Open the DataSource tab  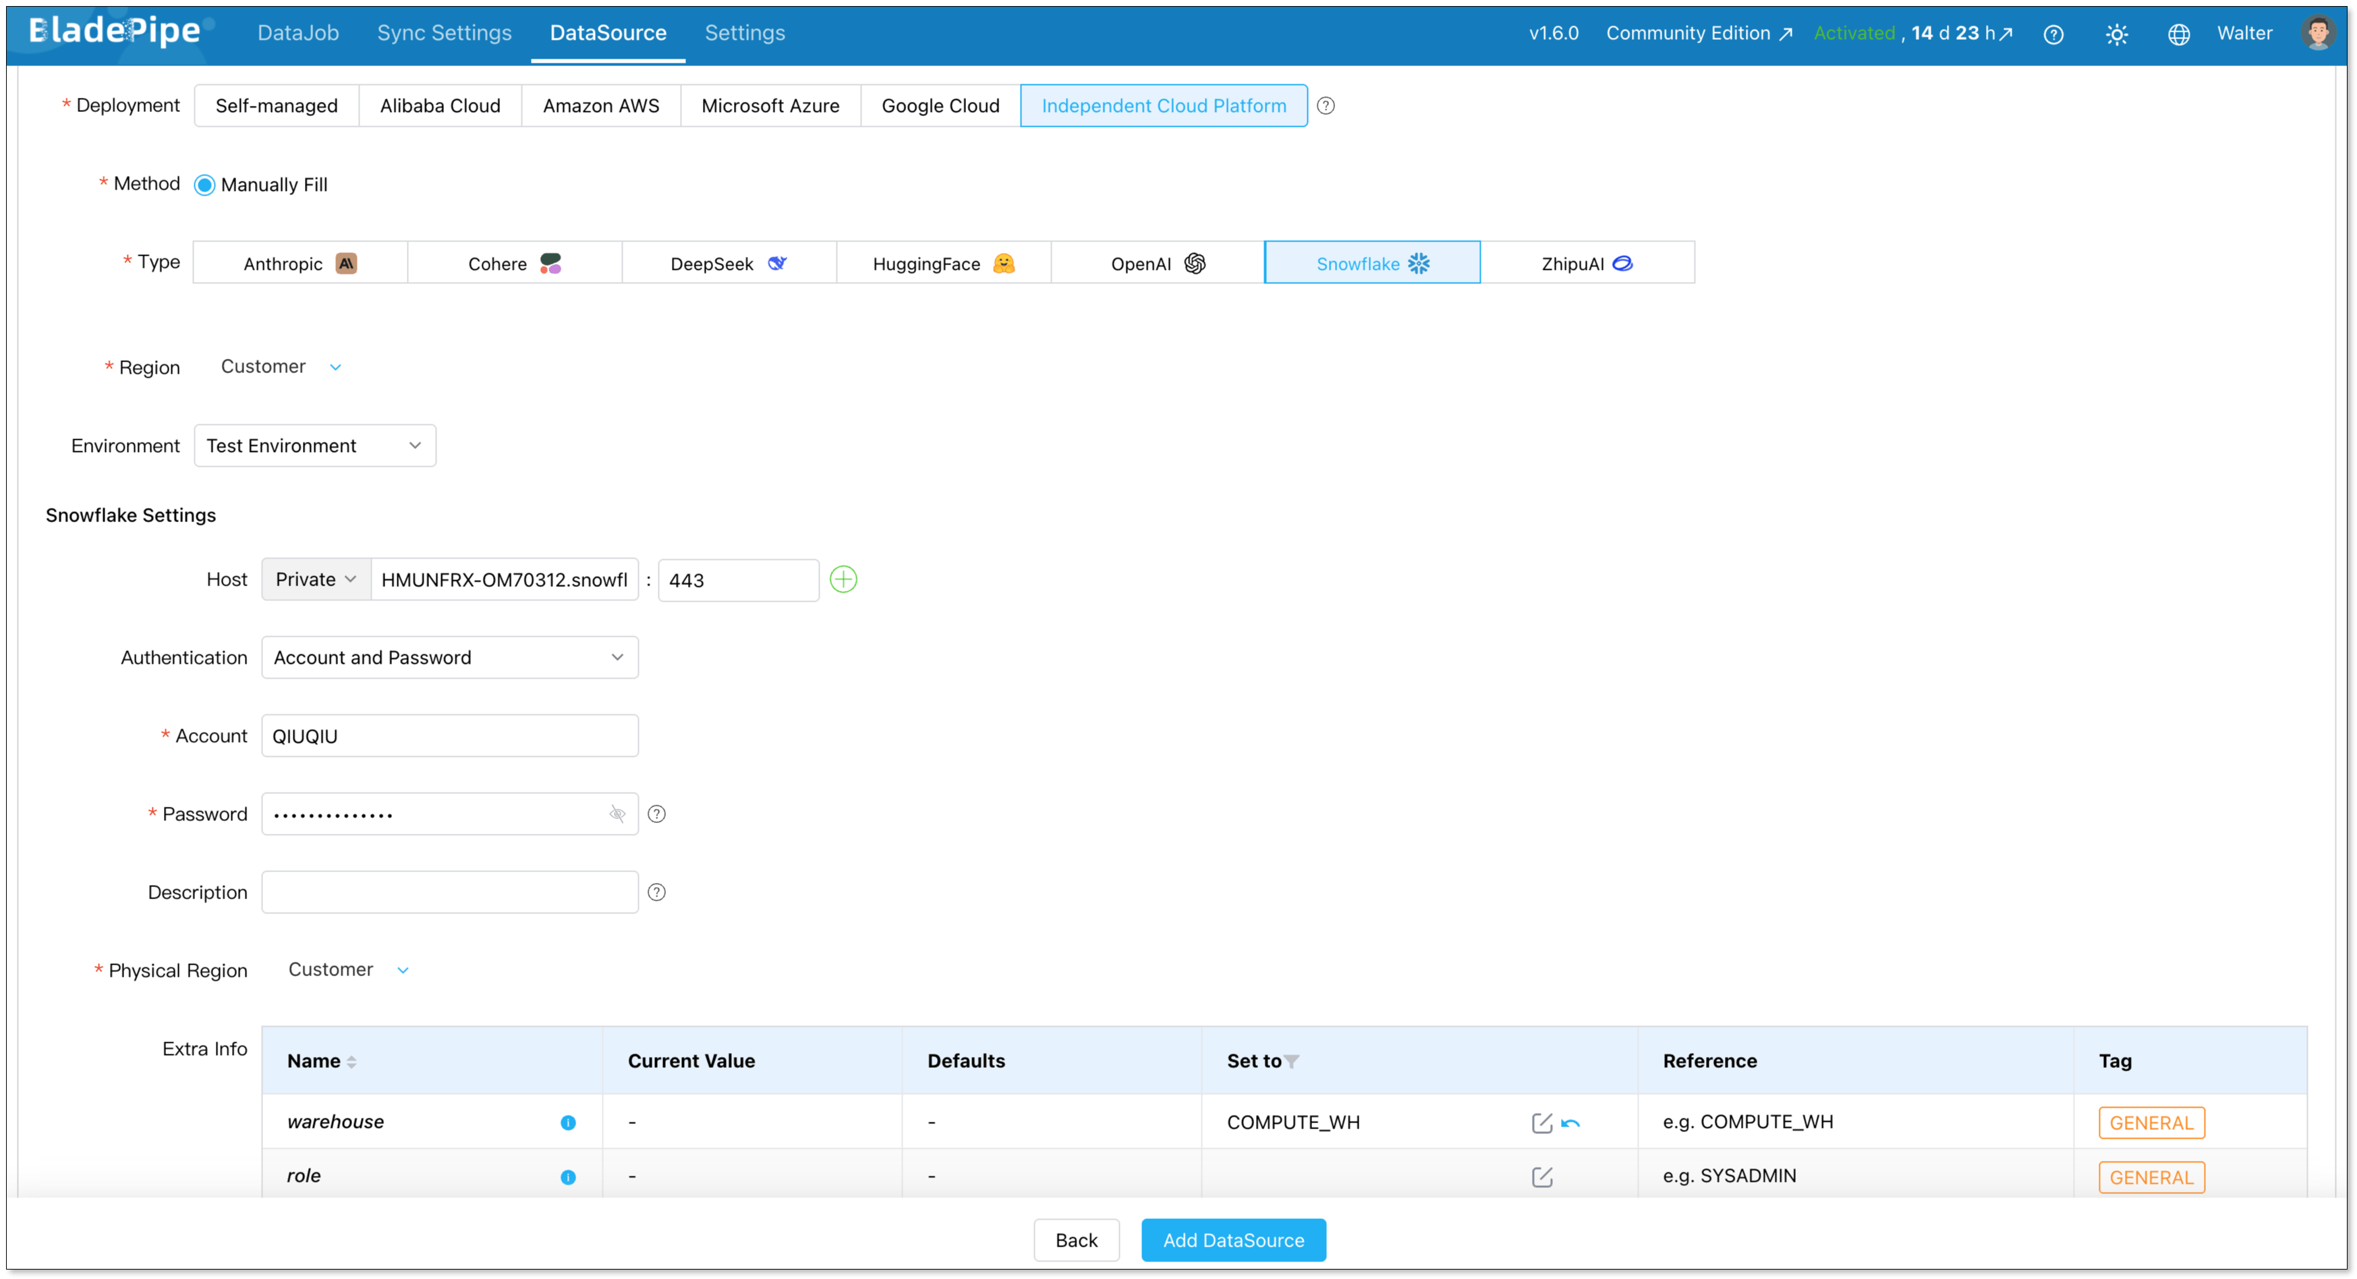point(608,33)
